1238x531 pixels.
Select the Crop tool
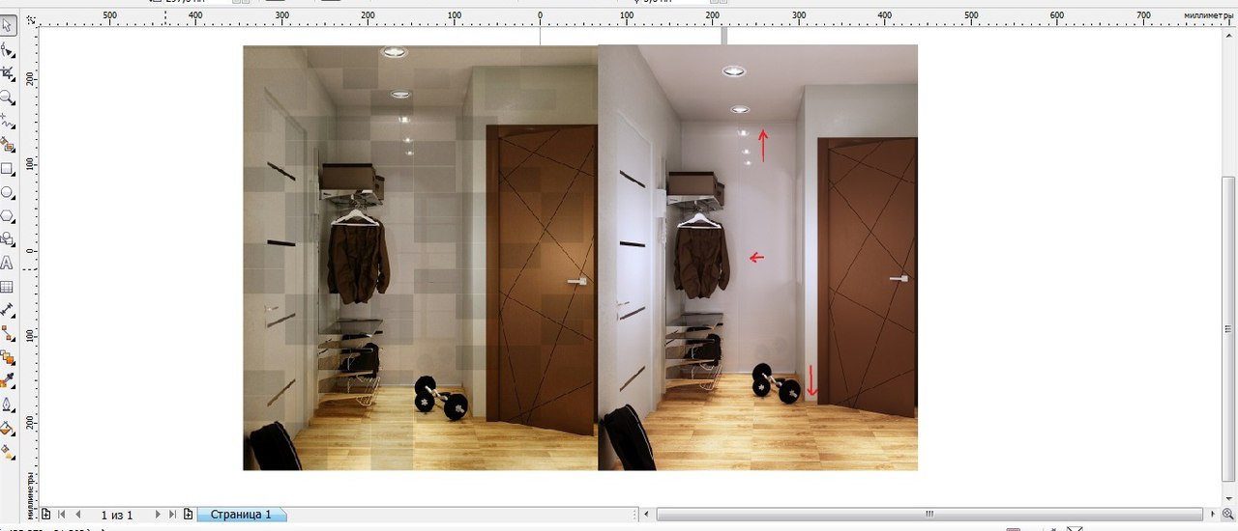8,73
